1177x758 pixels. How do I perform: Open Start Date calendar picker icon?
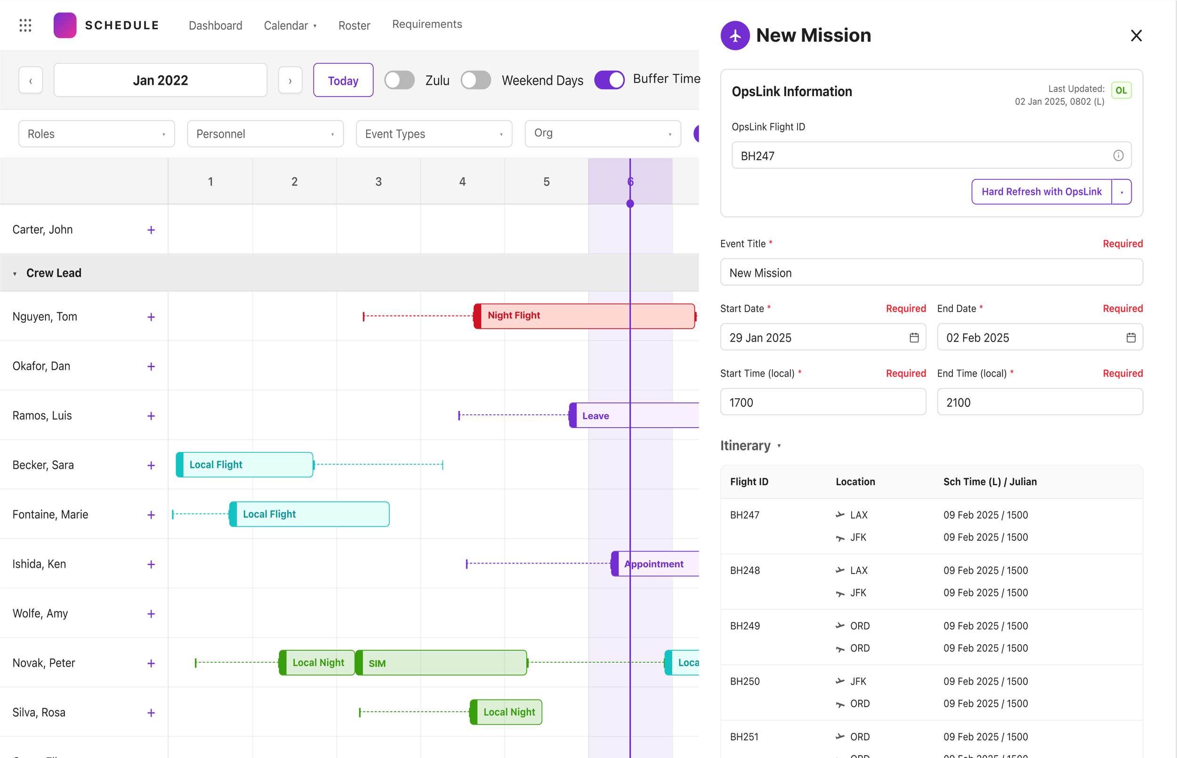[914, 338]
